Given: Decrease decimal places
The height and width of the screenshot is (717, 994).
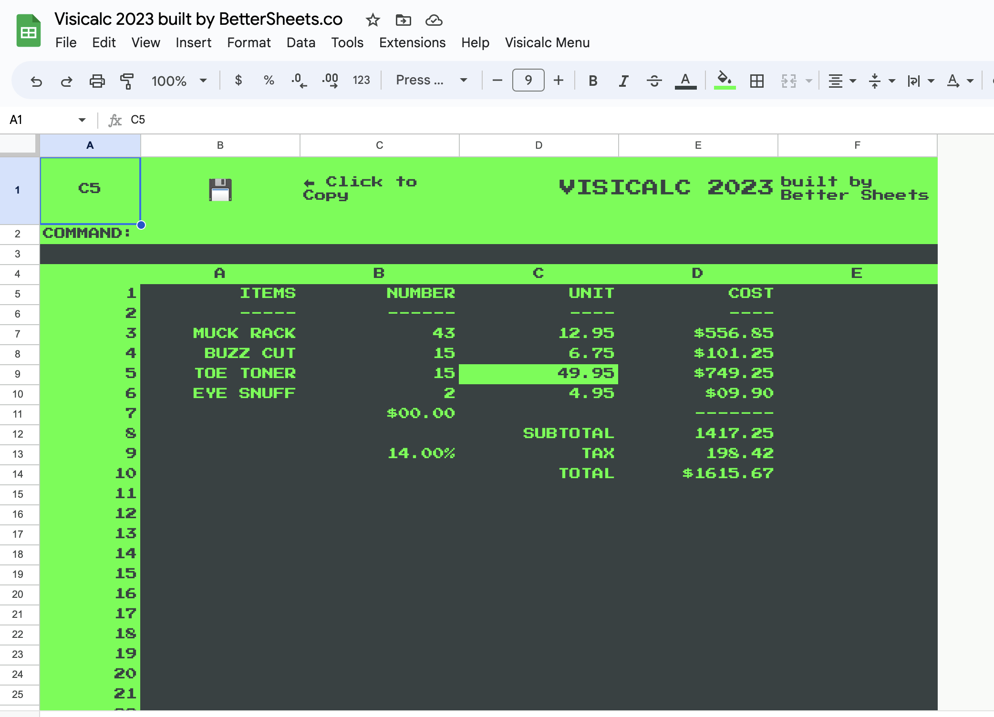Looking at the screenshot, I should coord(299,80).
